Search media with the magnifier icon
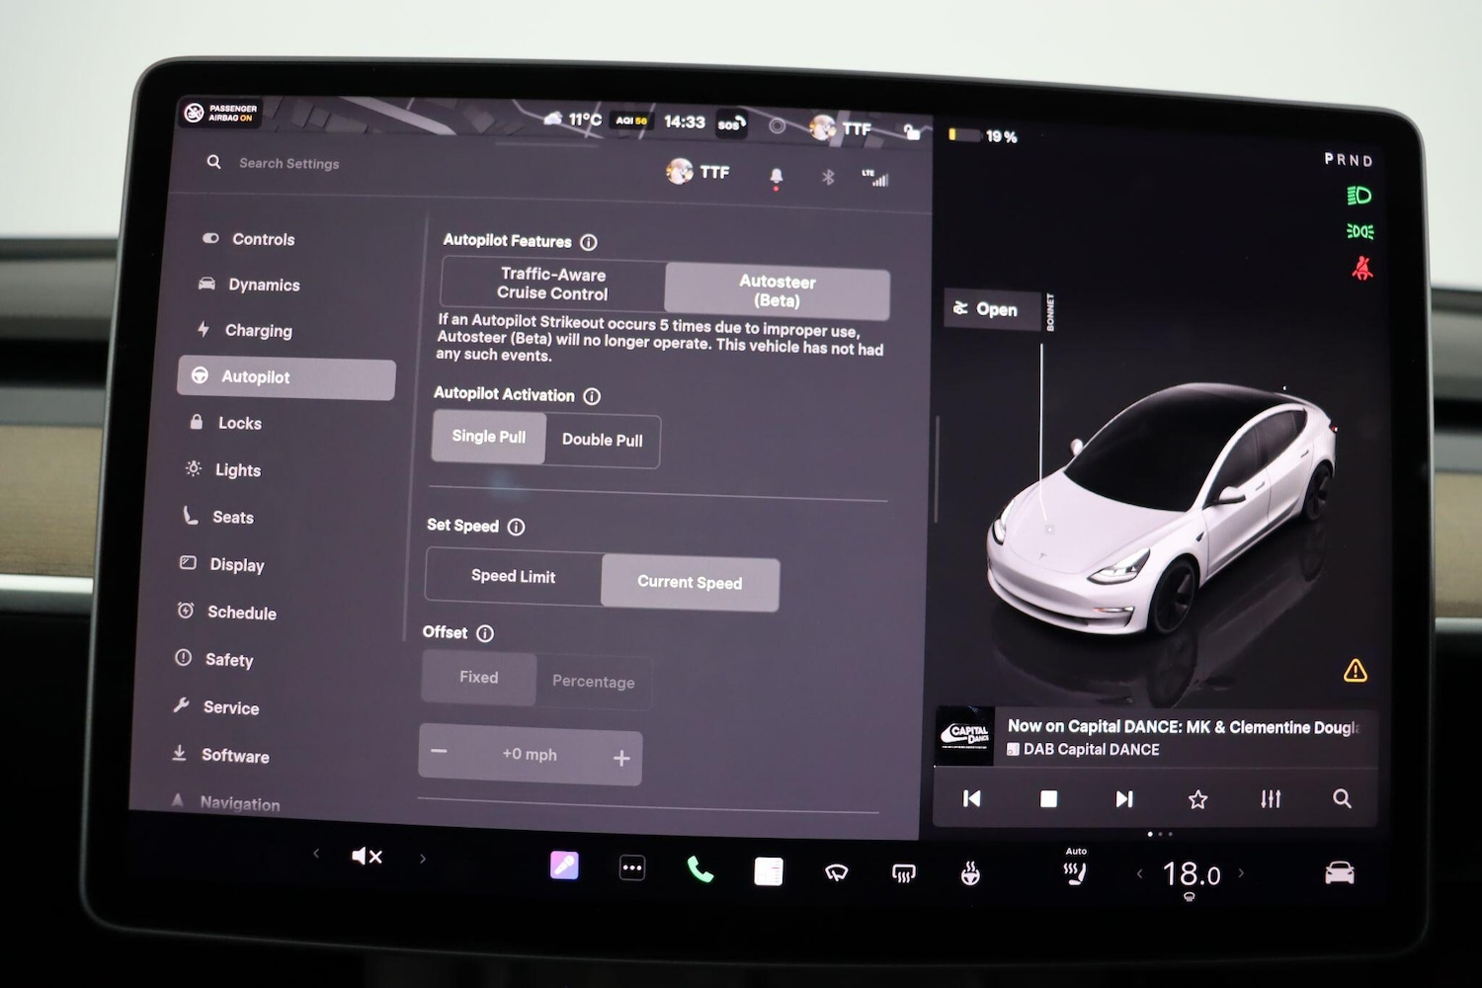This screenshot has height=988, width=1482. (x=1342, y=798)
